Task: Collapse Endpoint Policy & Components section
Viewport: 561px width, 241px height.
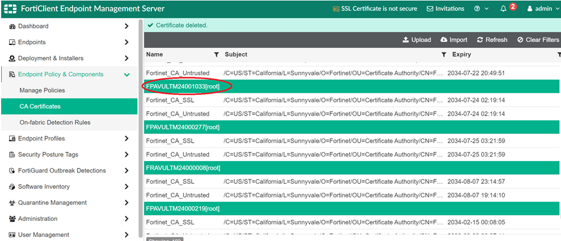Action: tap(127, 74)
